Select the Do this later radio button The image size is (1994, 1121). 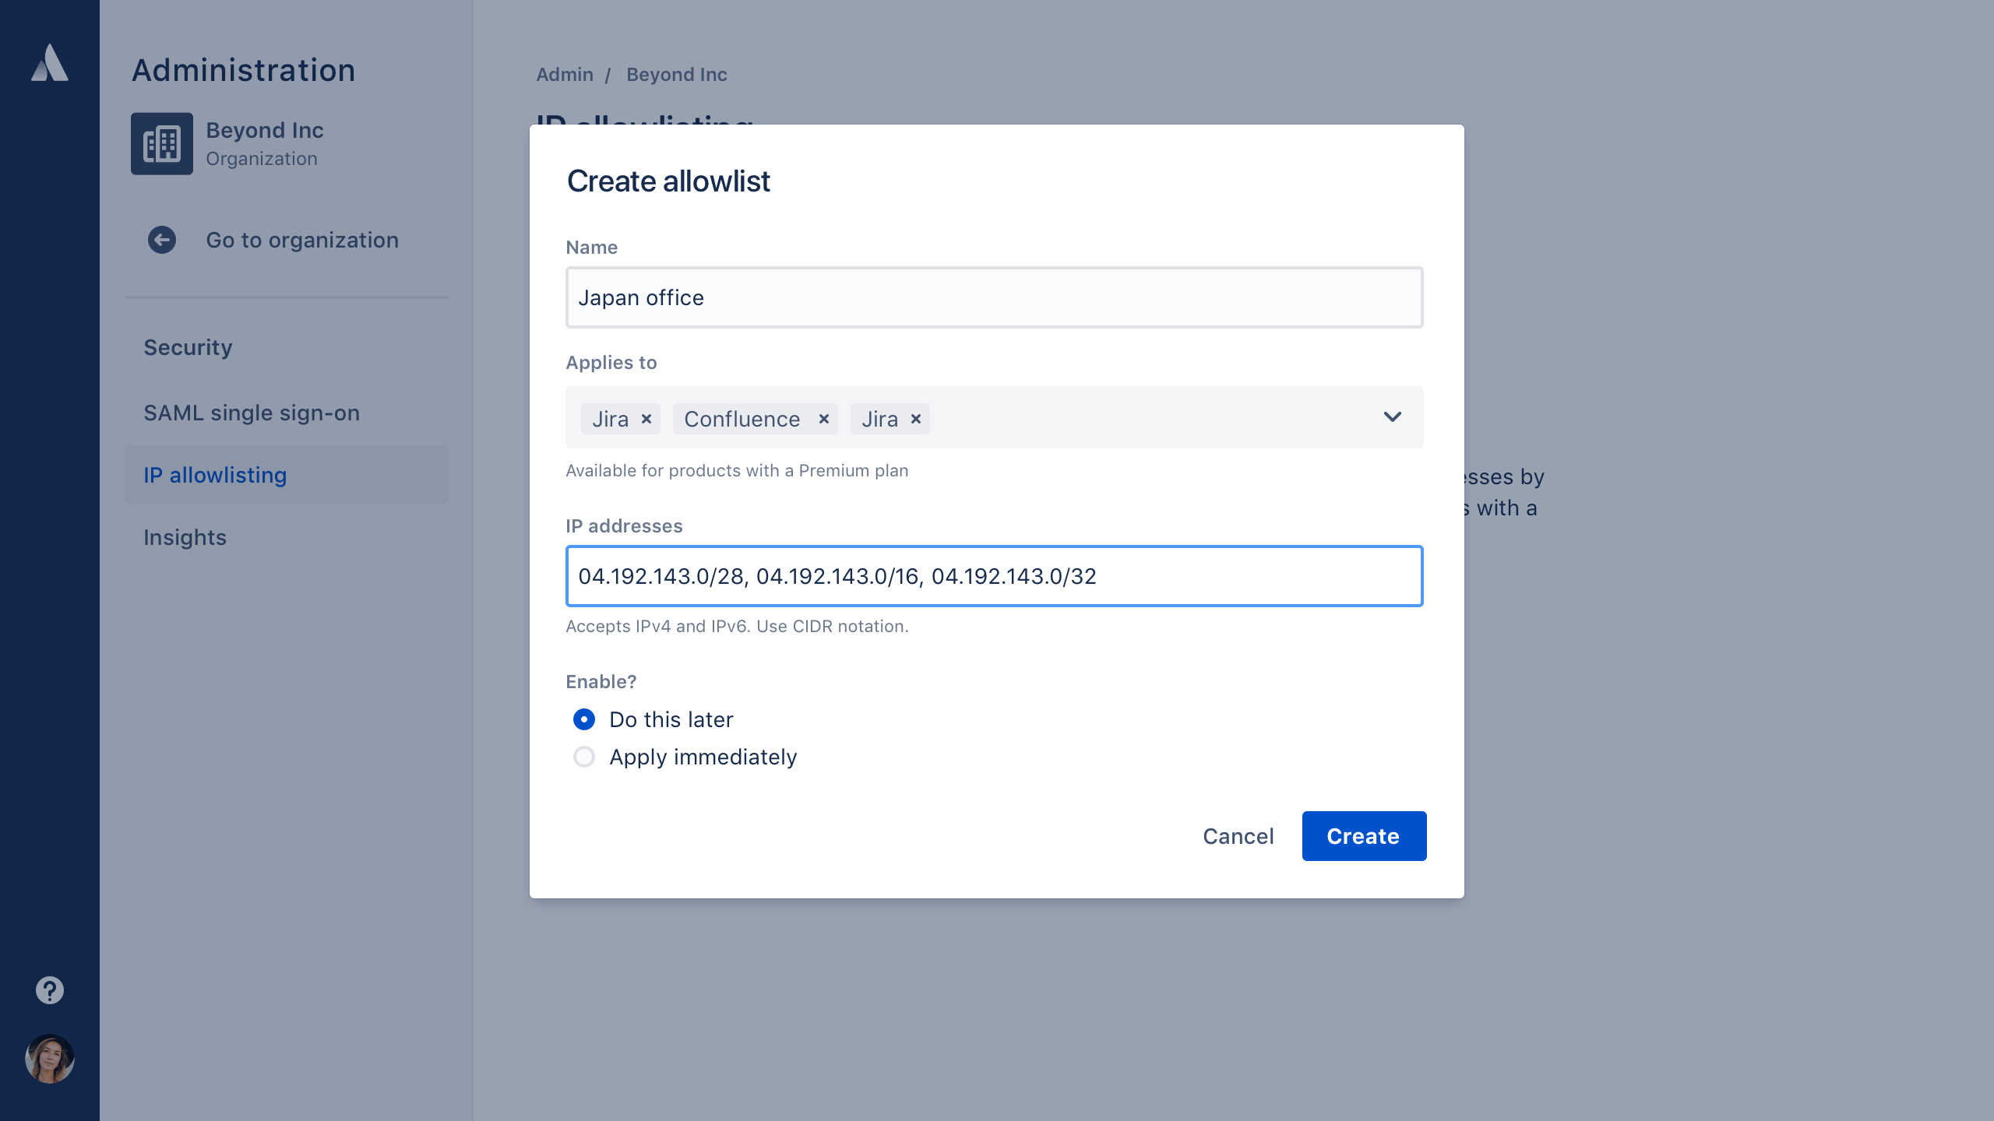[585, 719]
